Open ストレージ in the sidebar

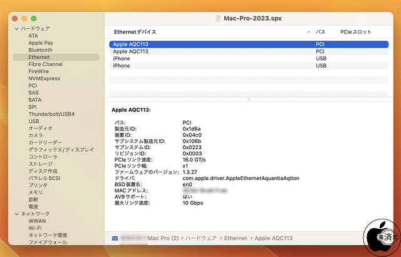(40, 164)
